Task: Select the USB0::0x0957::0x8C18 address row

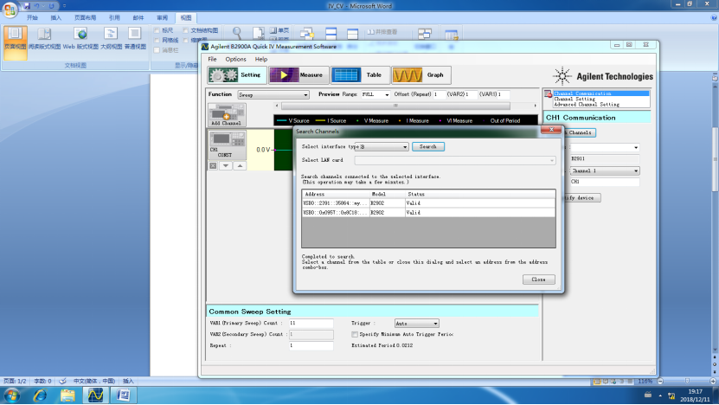Action: point(428,212)
